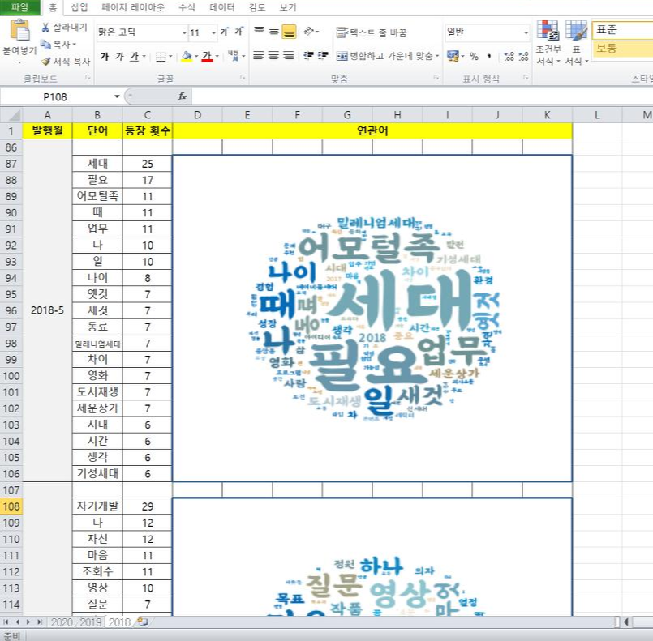Open 조건부 서식 conditional formatting

(548, 42)
